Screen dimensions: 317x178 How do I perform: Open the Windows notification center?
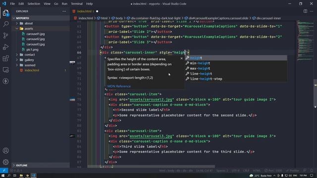pyautogui.click(x=312, y=176)
